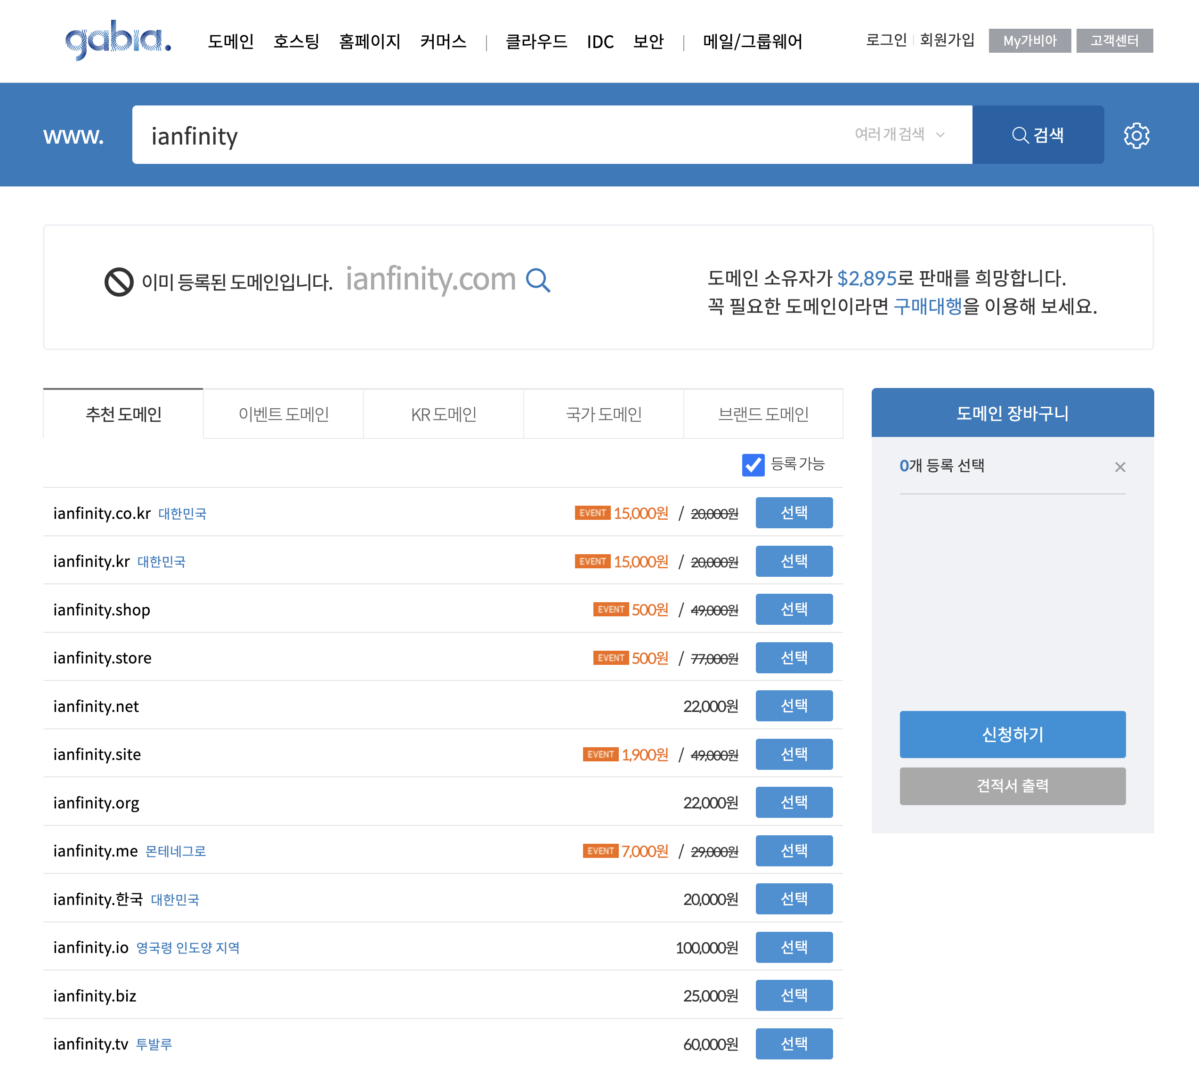
Task: Select ianfinity.한국 with 선택 button
Action: (794, 899)
